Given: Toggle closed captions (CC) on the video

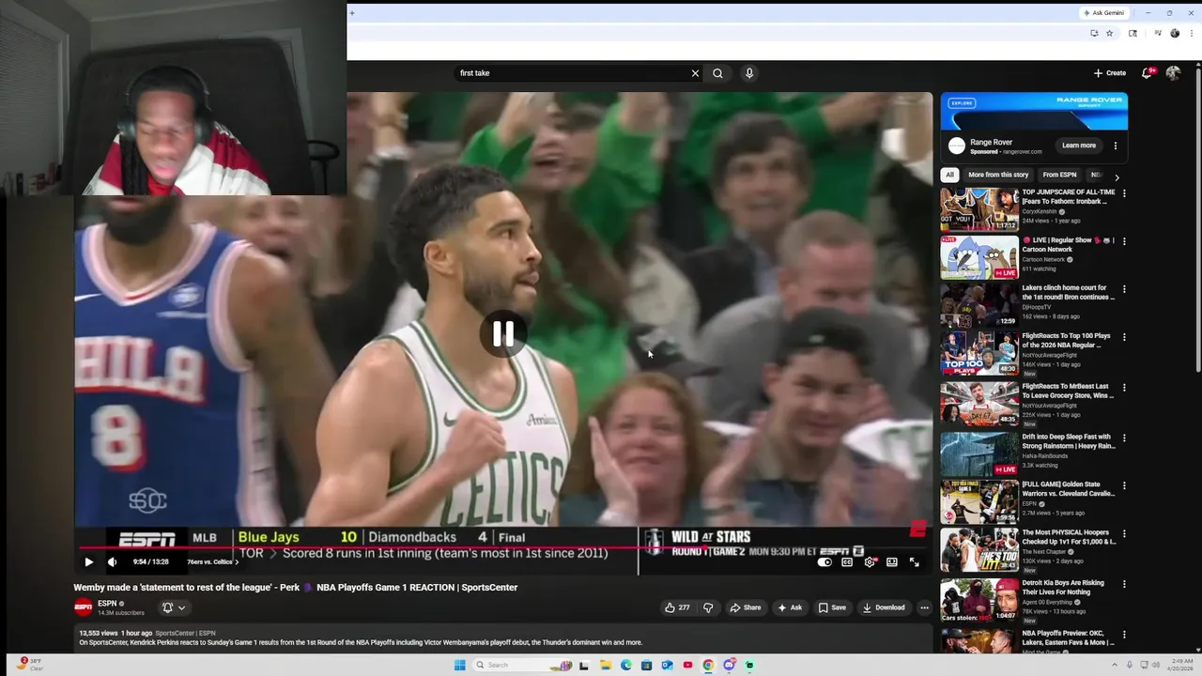Looking at the screenshot, I should tap(847, 562).
